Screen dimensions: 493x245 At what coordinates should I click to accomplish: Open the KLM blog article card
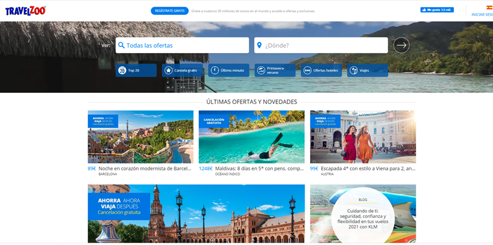tap(363, 214)
